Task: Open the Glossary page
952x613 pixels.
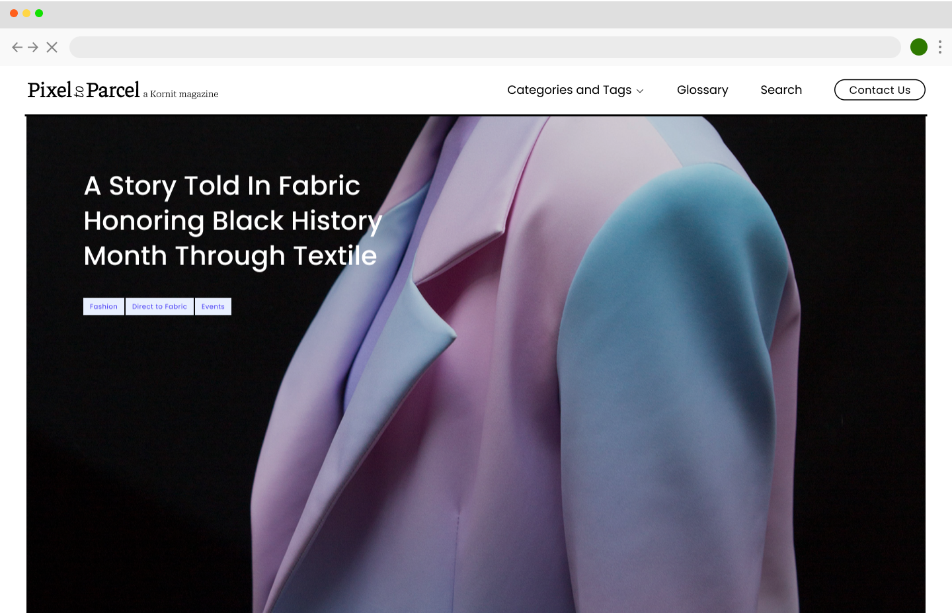Action: tap(702, 90)
